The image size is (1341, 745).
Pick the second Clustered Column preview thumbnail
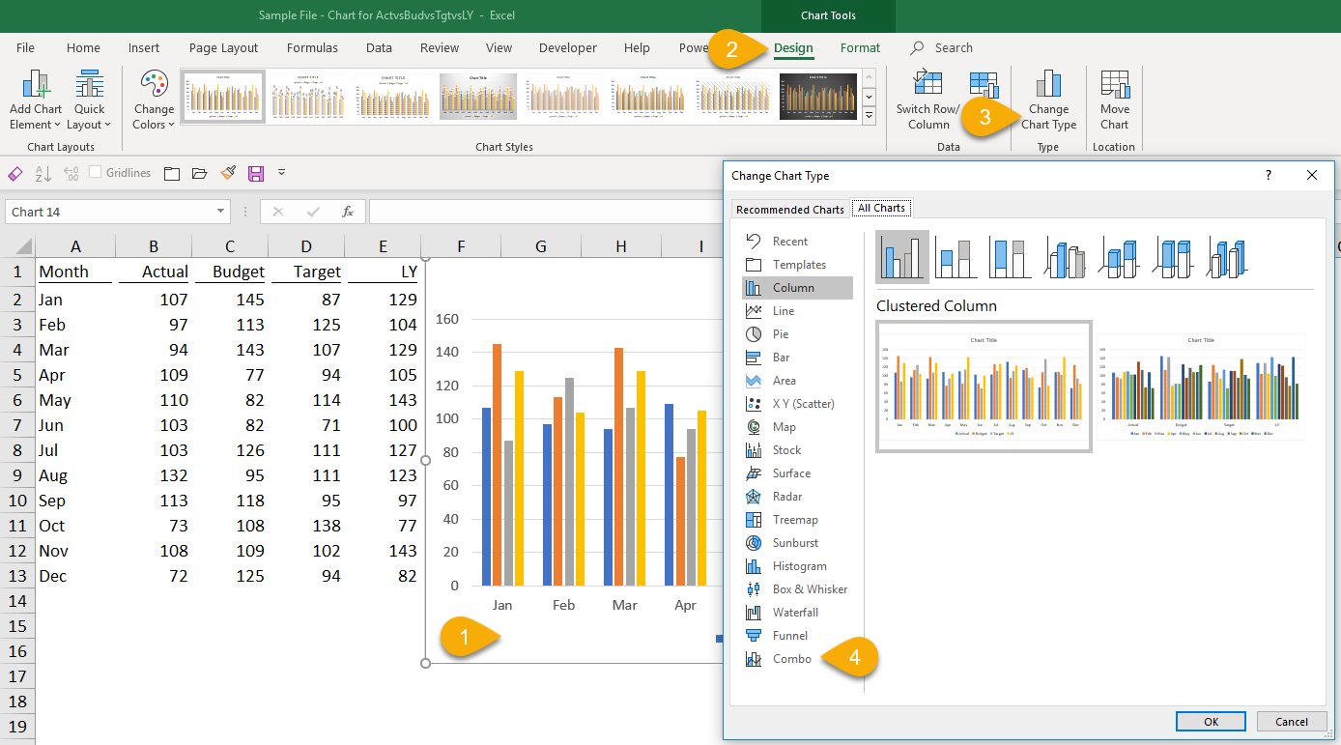(1201, 387)
